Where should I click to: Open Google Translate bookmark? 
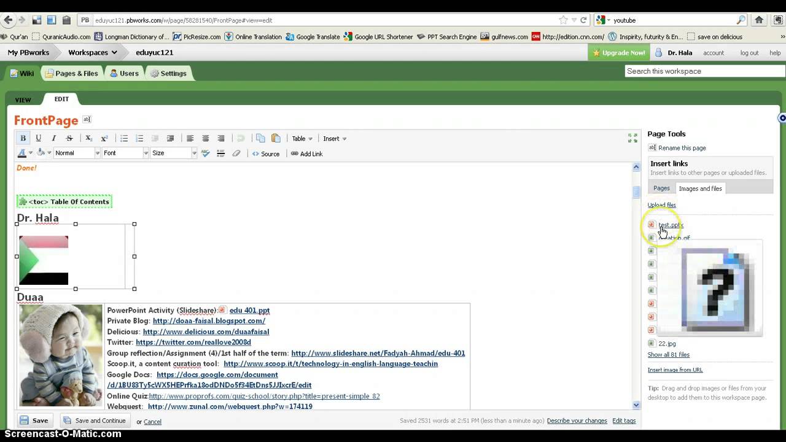coord(313,37)
